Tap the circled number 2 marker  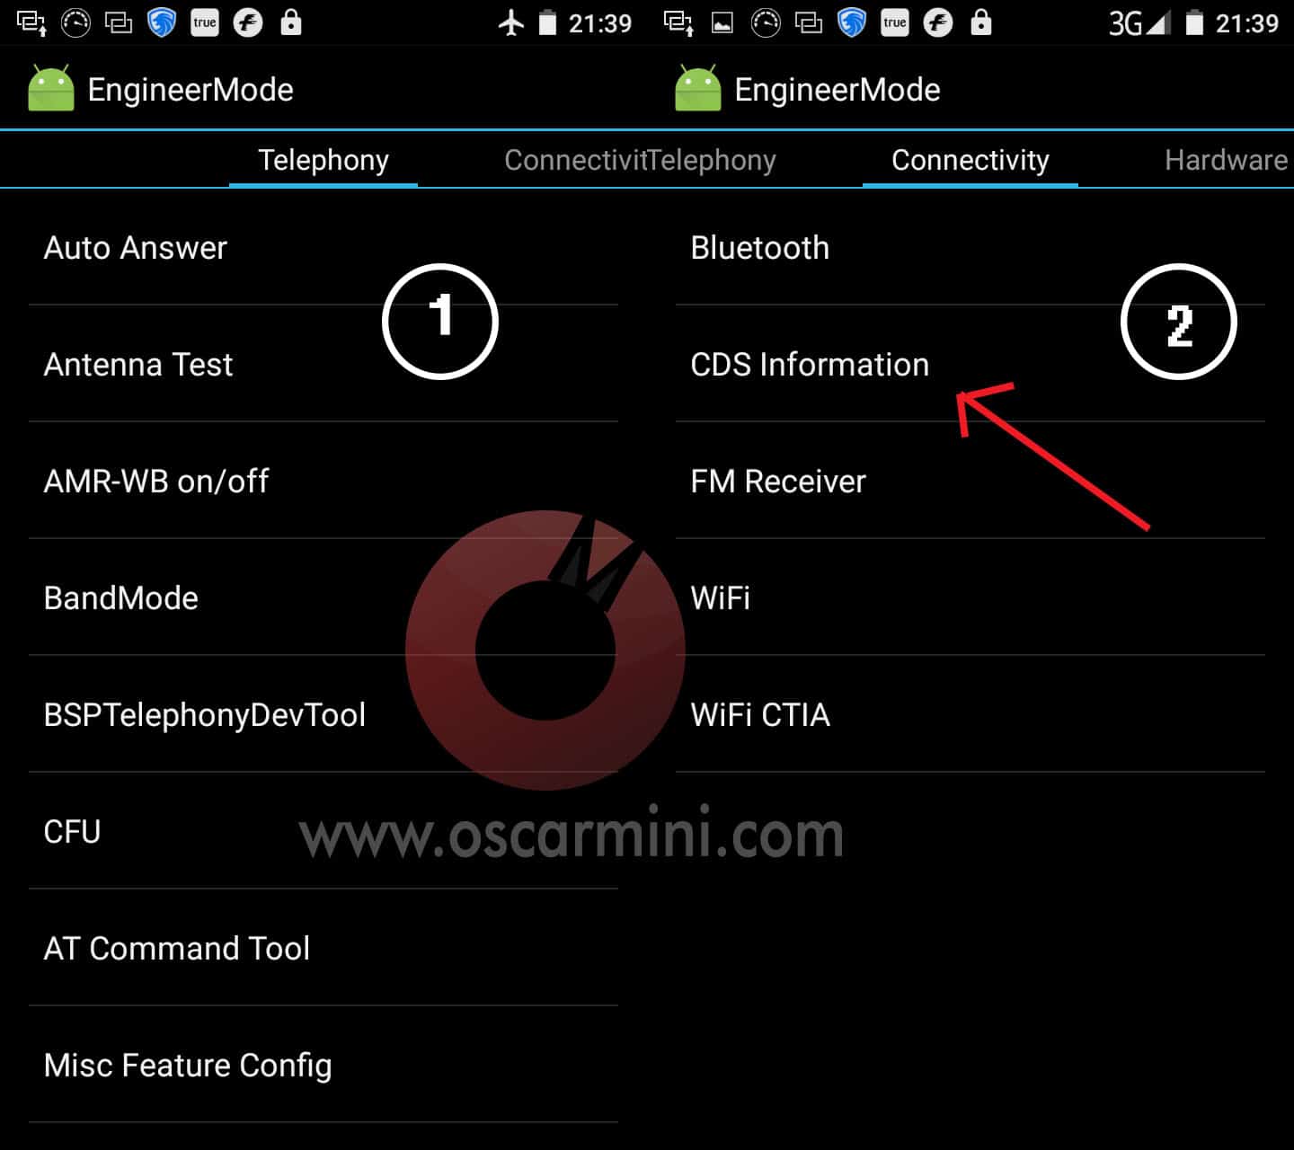click(1179, 322)
